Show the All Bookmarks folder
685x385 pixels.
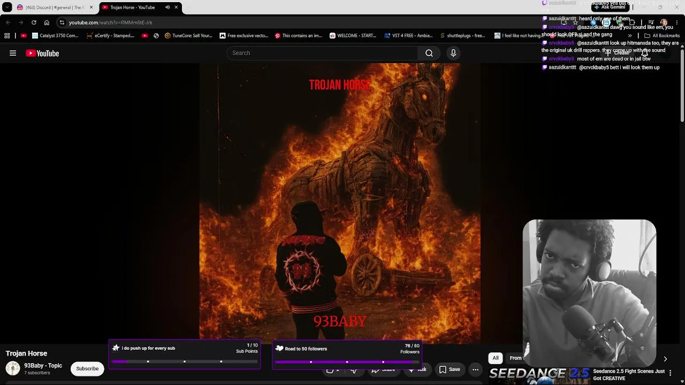(662, 36)
